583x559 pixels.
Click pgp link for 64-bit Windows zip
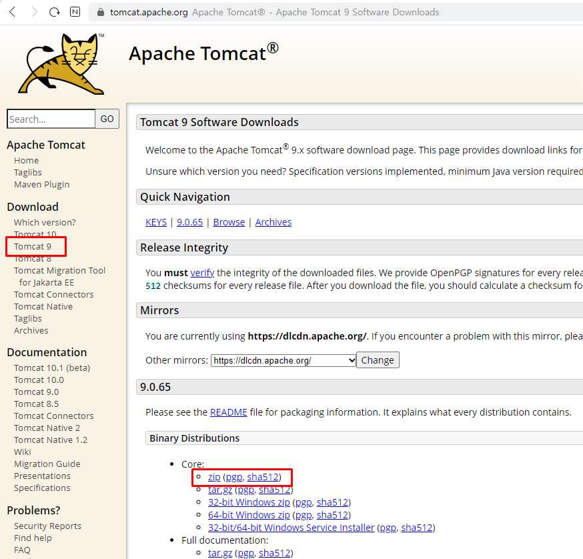(x=304, y=515)
